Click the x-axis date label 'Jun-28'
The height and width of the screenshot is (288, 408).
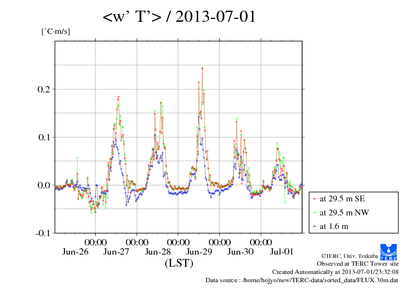coord(157,252)
